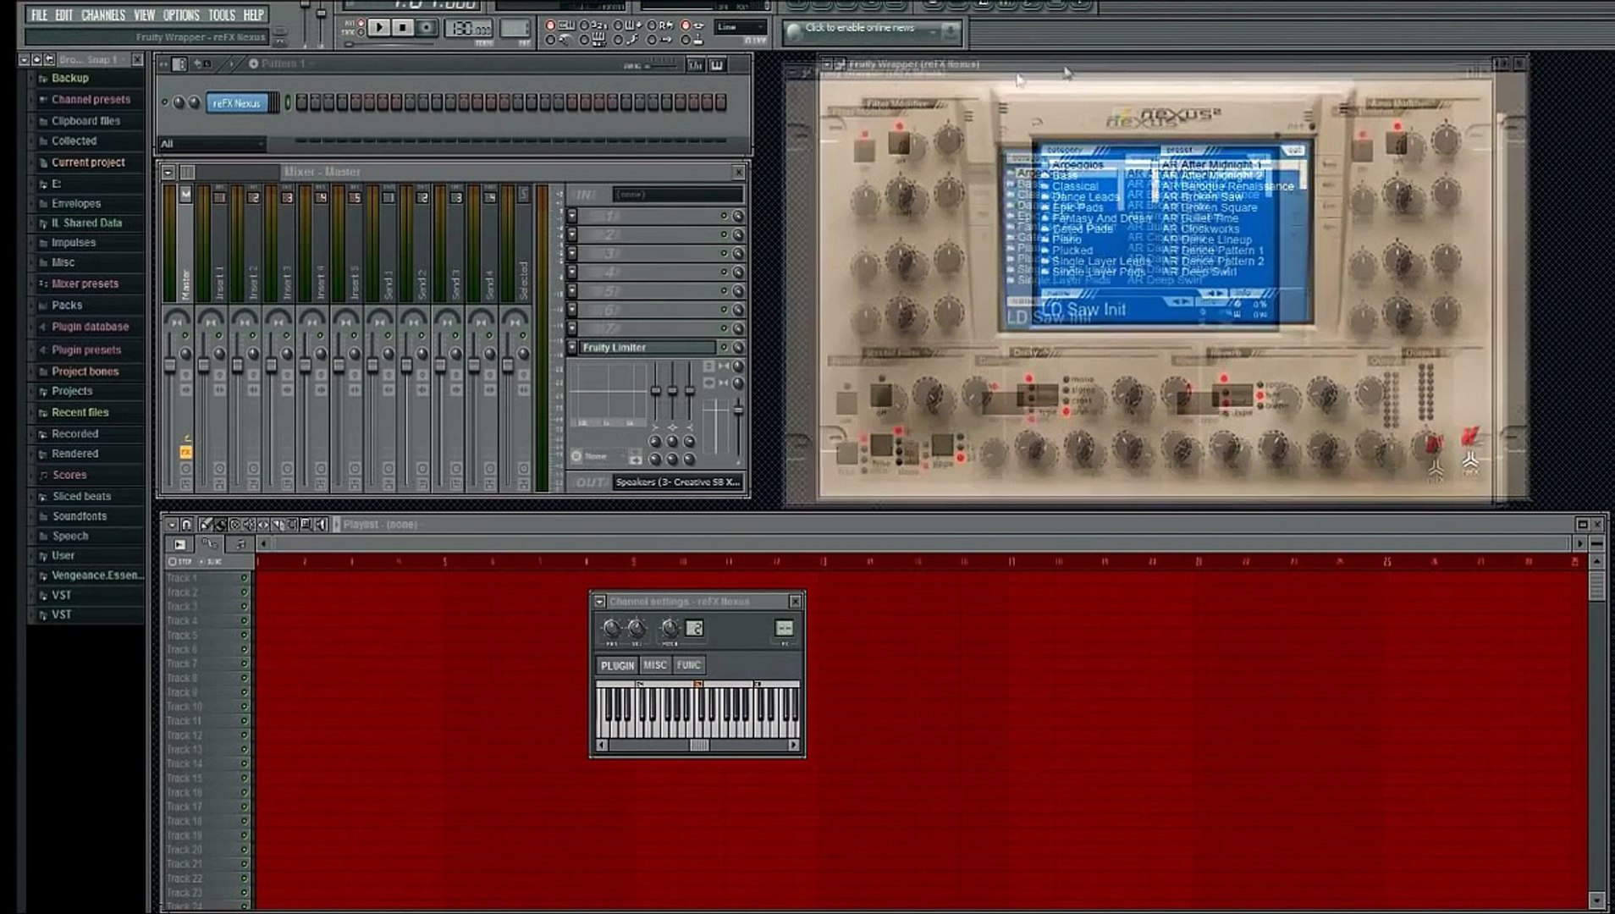Select the paint brush tool in Playlist toolbar

220,525
